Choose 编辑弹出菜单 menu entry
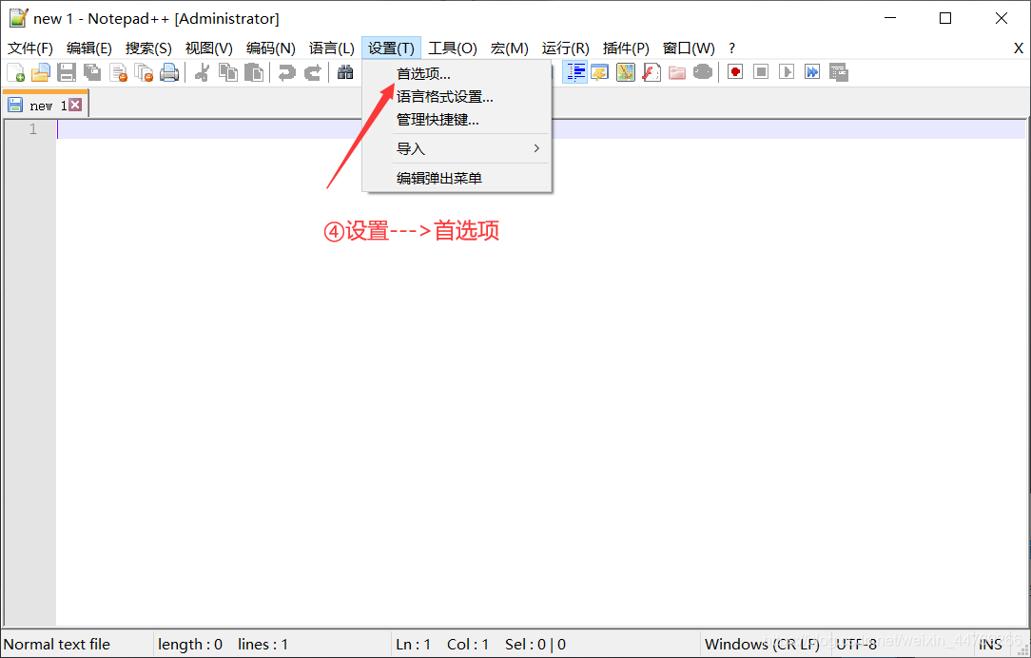 (x=457, y=178)
